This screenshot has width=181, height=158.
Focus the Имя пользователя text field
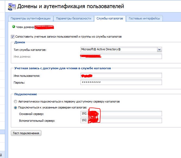click(x=121, y=75)
